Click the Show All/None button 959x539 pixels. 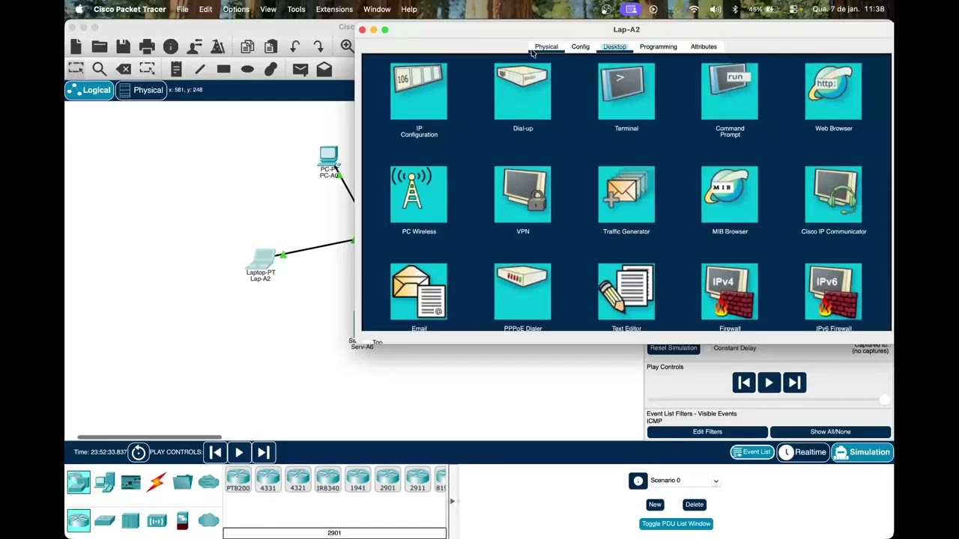pos(830,432)
